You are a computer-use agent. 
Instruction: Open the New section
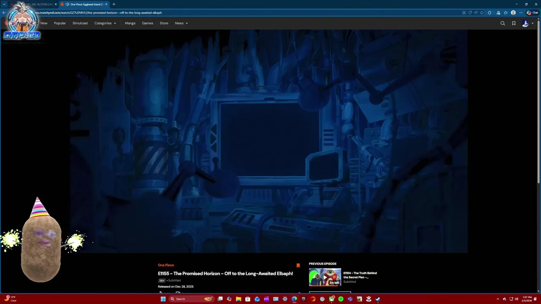(x=44, y=23)
